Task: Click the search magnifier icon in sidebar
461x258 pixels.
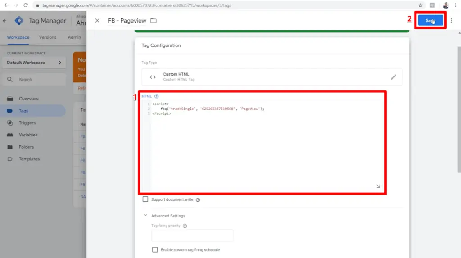Action: click(10, 79)
